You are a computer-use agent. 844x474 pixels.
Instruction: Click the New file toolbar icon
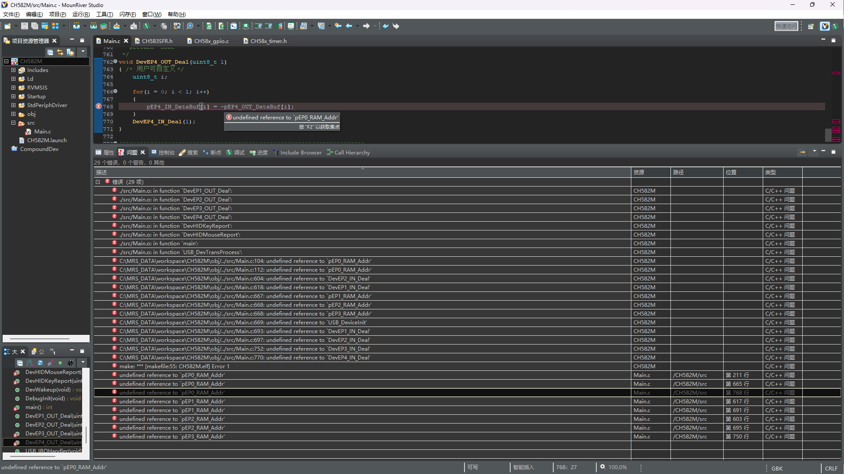pyautogui.click(x=7, y=26)
